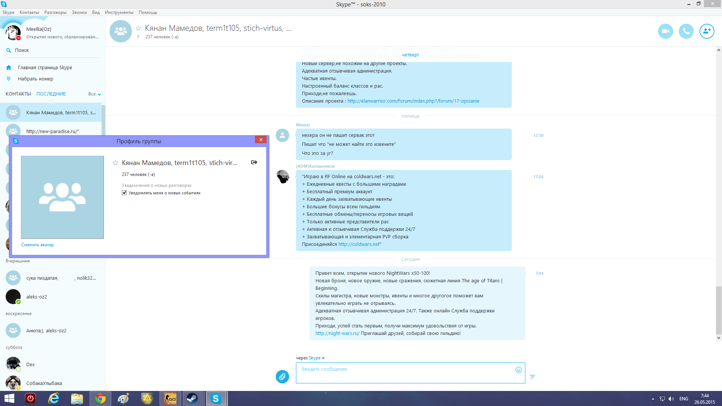The height and width of the screenshot is (406, 722).
Task: Uncheck notify me about new events
Action: [x=124, y=193]
